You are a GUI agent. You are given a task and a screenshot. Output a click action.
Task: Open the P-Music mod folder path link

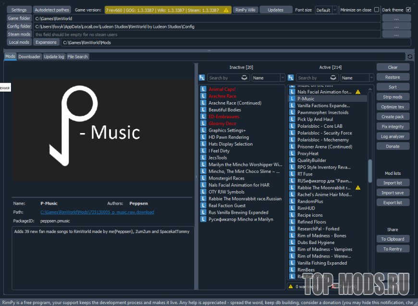pos(97,212)
